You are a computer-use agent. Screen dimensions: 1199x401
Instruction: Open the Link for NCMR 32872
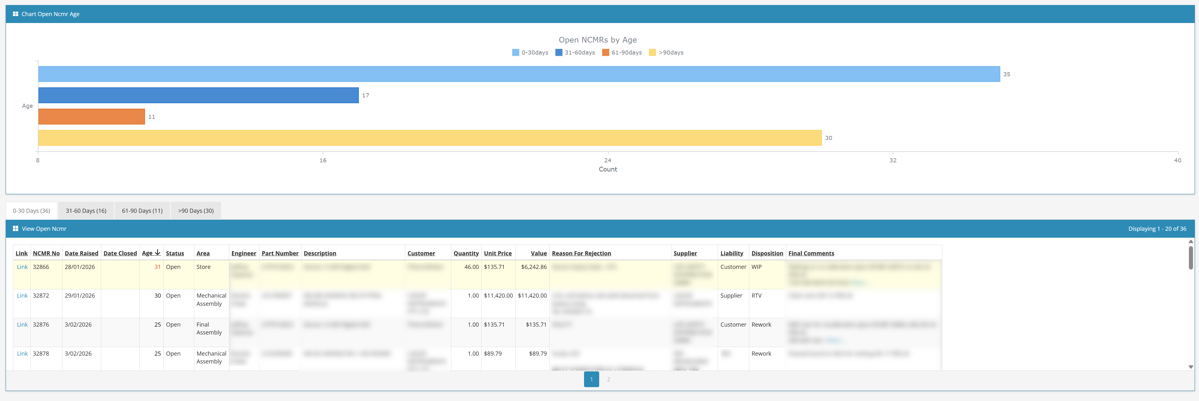[x=21, y=295]
